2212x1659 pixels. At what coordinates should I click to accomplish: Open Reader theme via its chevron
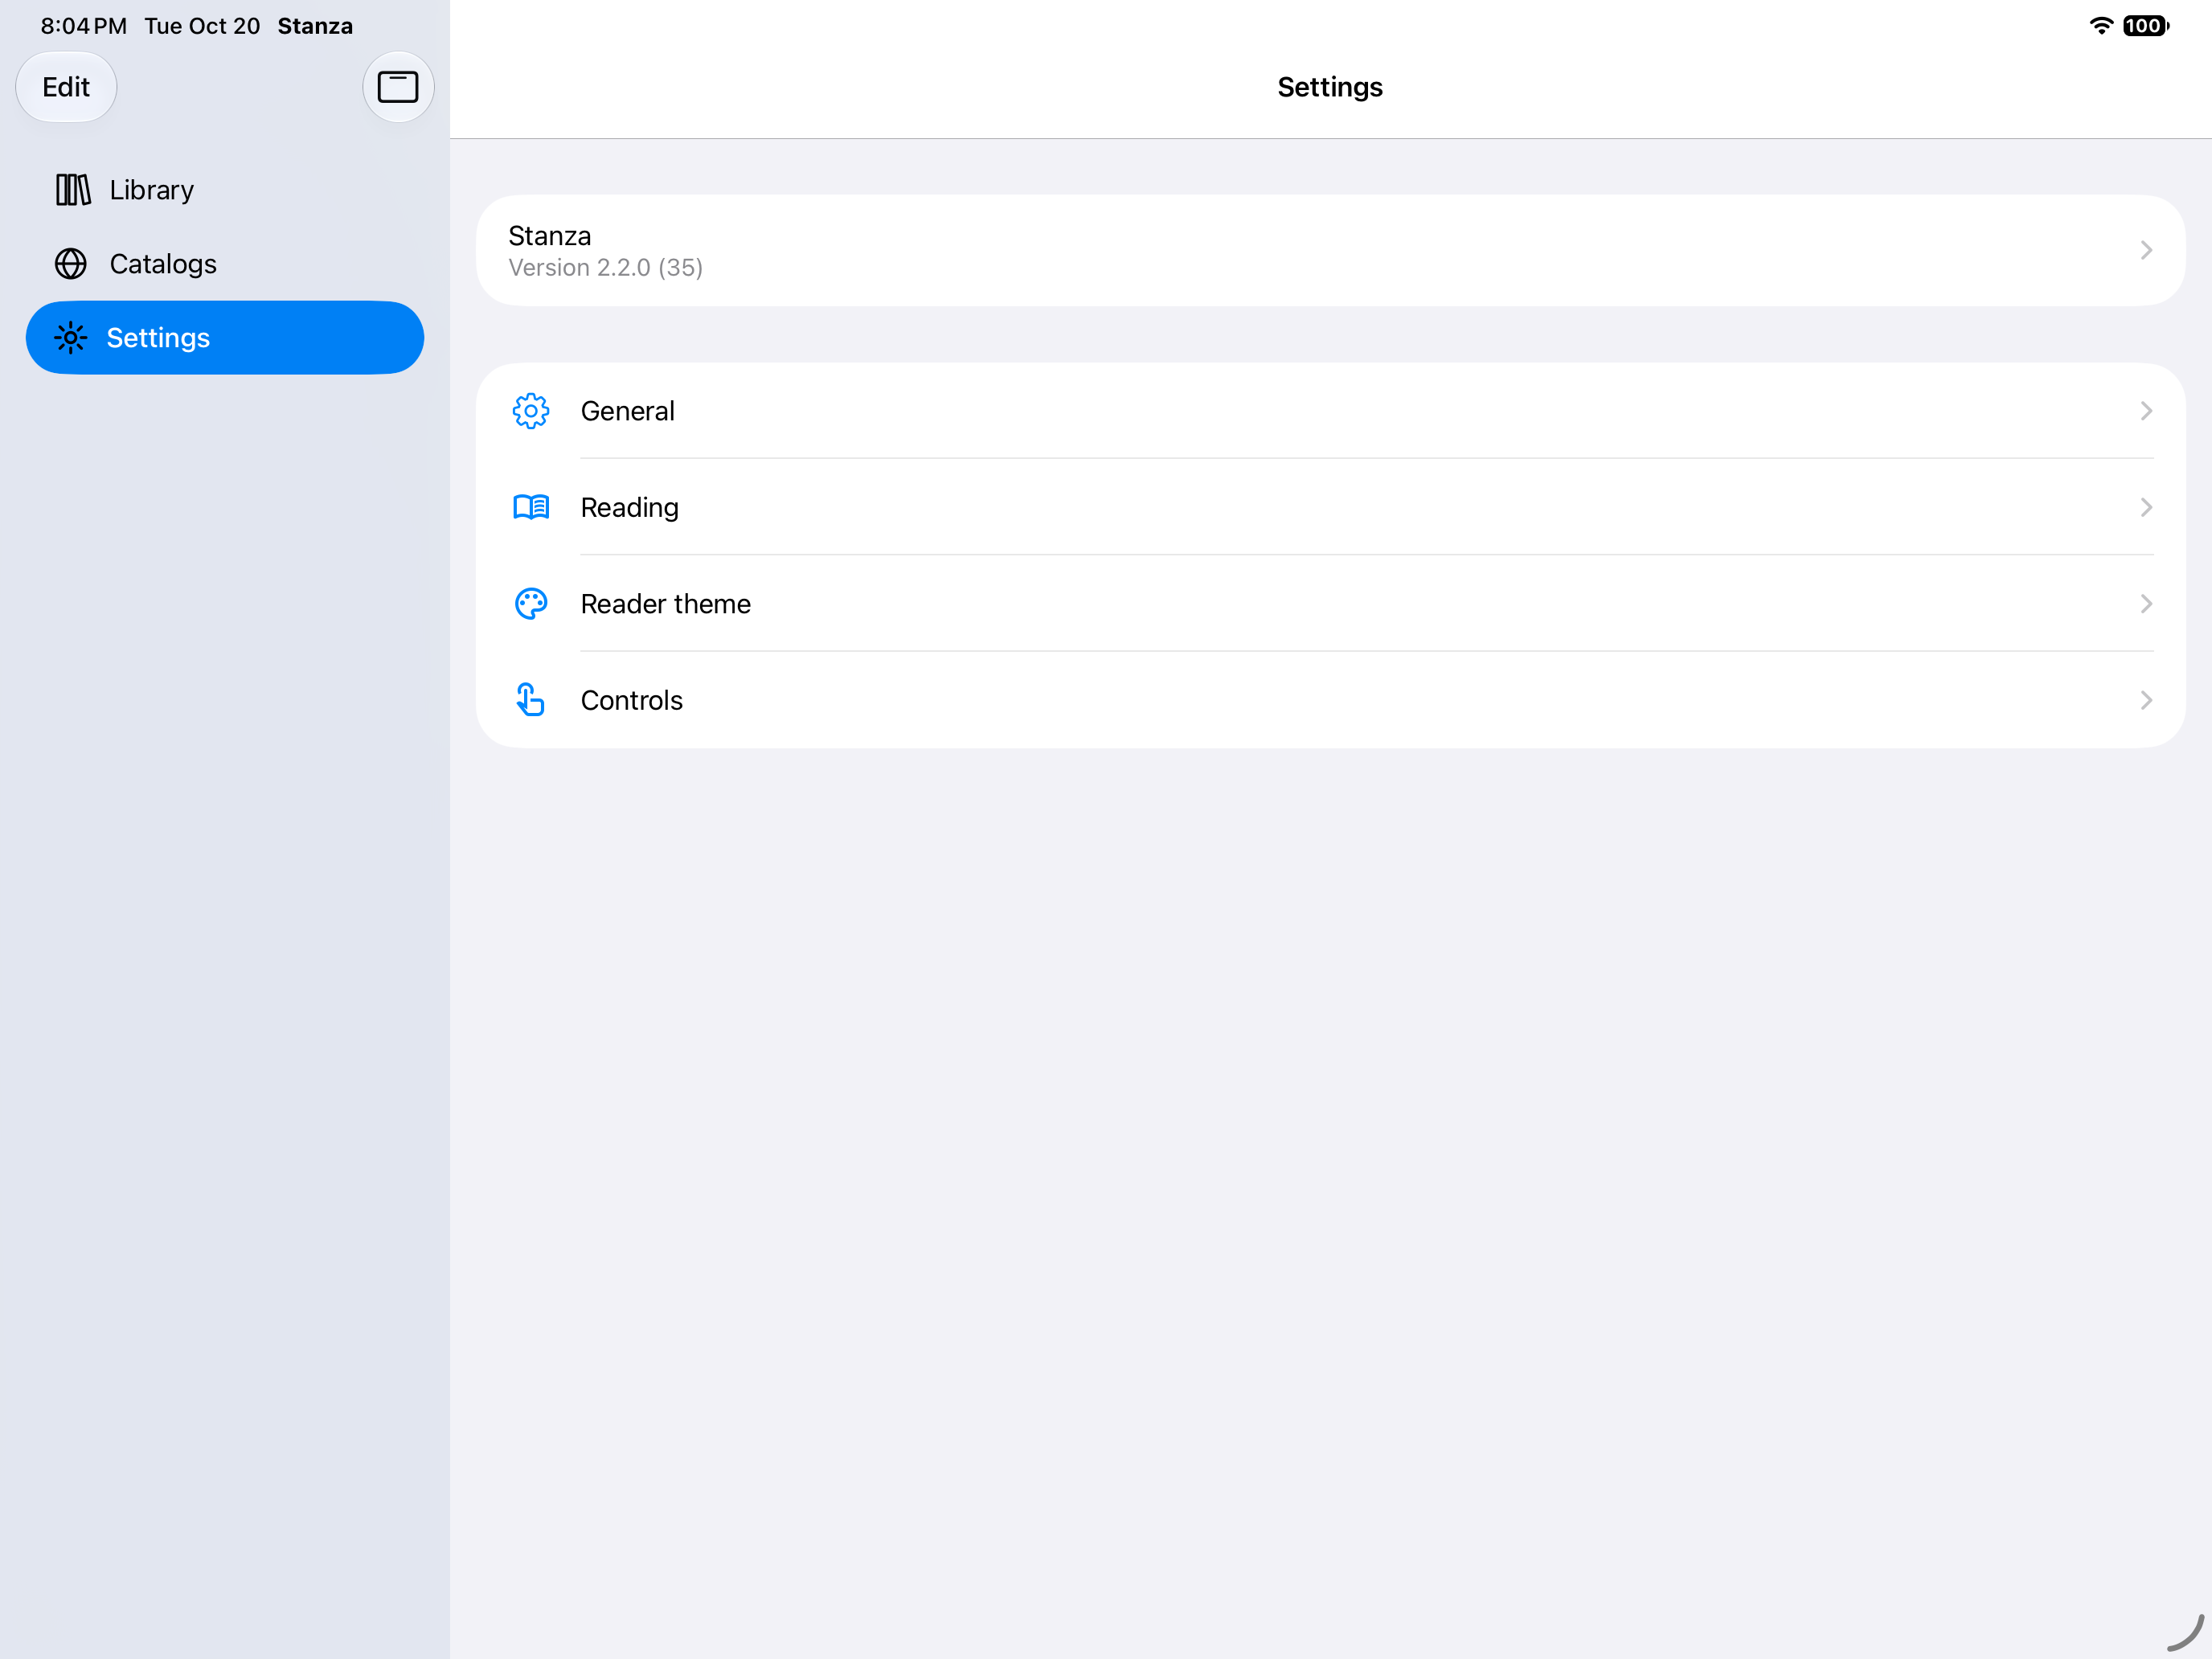[x=2146, y=604]
